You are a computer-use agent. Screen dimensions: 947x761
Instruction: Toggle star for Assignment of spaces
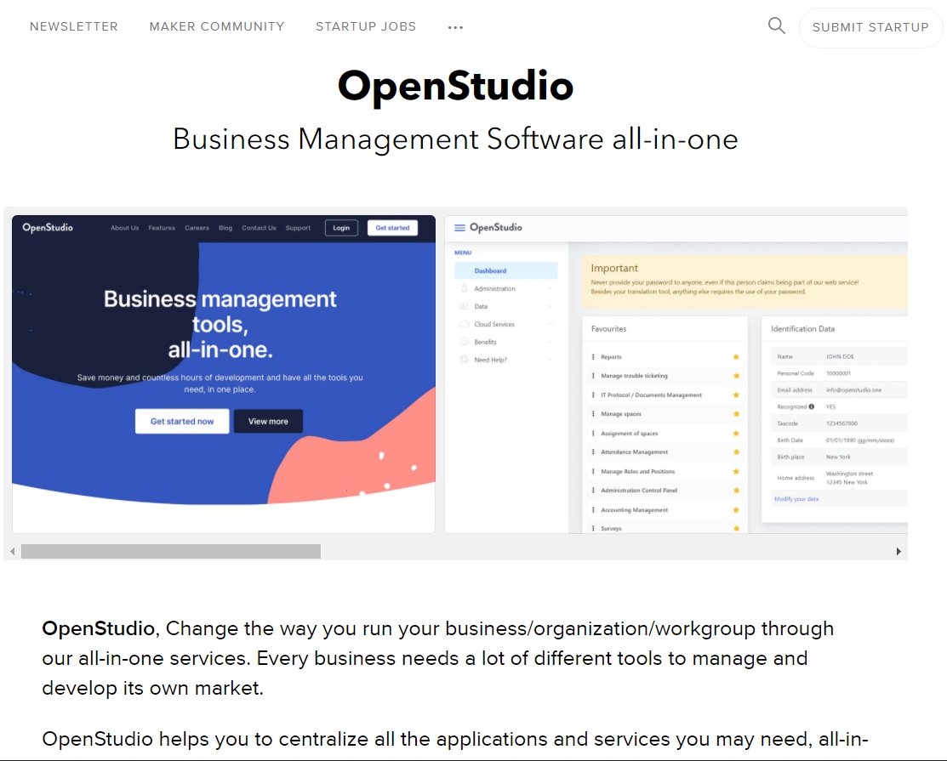tap(736, 434)
